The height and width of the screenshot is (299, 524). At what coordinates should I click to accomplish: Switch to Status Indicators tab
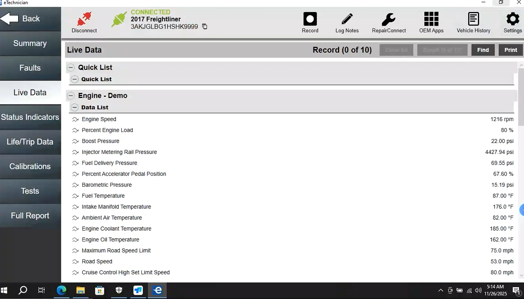tap(30, 117)
